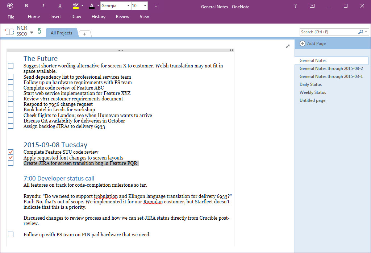This screenshot has width=371, height=253.
Task: Open Customize Quick Access Toolbar arrow
Action: (156, 6)
